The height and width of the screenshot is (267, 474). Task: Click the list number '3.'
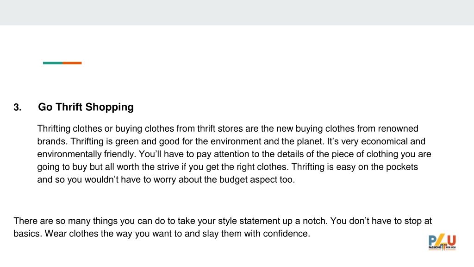pyautogui.click(x=18, y=108)
